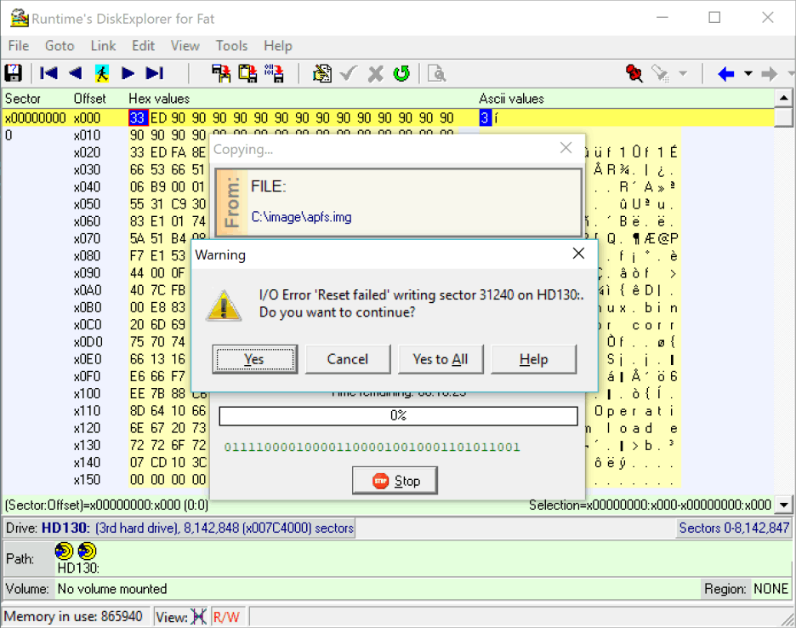The height and width of the screenshot is (628, 796).
Task: Expand the Forward arrow history dropdown
Action: click(787, 73)
